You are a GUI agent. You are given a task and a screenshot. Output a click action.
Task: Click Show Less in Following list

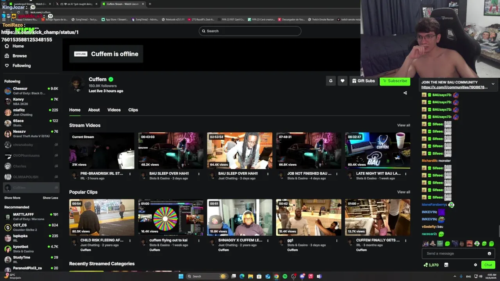pos(50,198)
